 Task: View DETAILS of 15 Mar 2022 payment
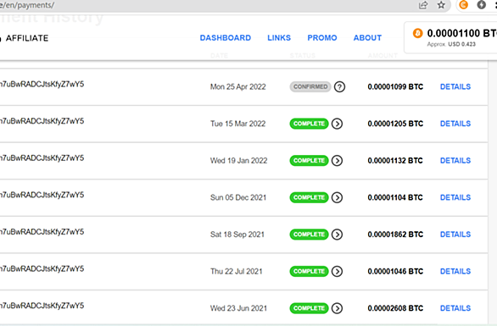(455, 124)
